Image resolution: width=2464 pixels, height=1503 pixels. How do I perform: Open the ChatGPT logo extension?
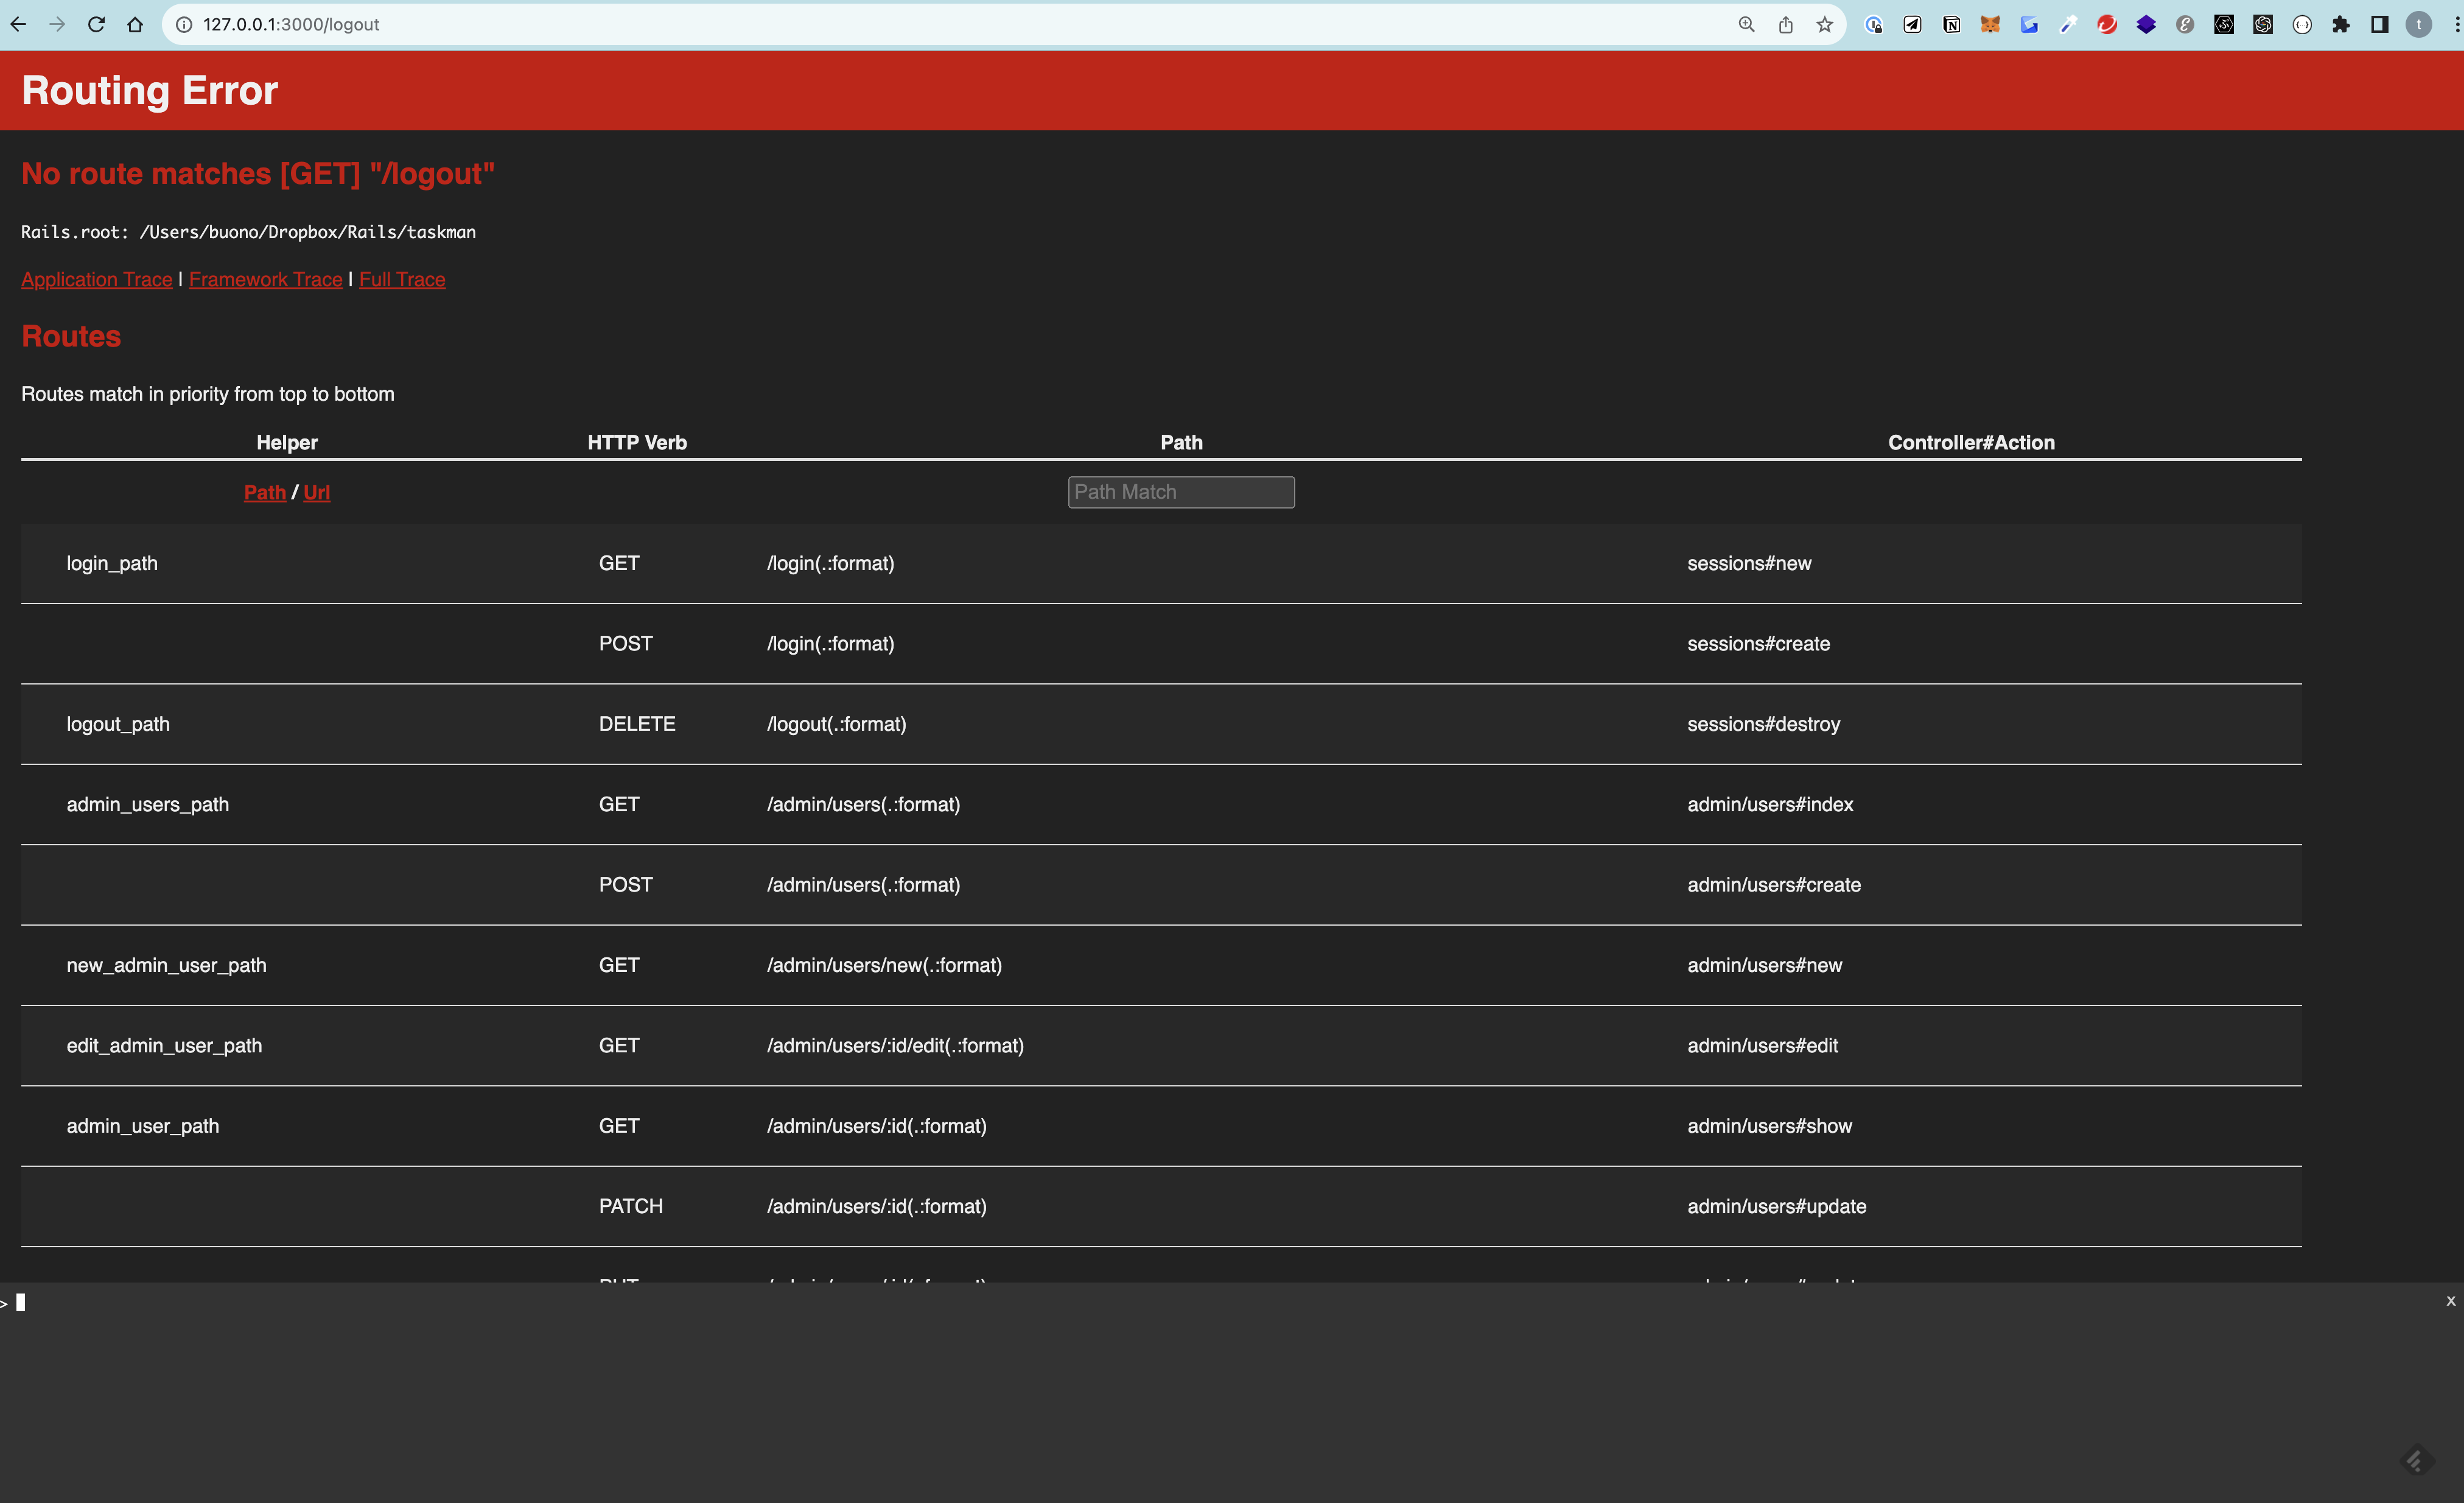pos(2263,24)
